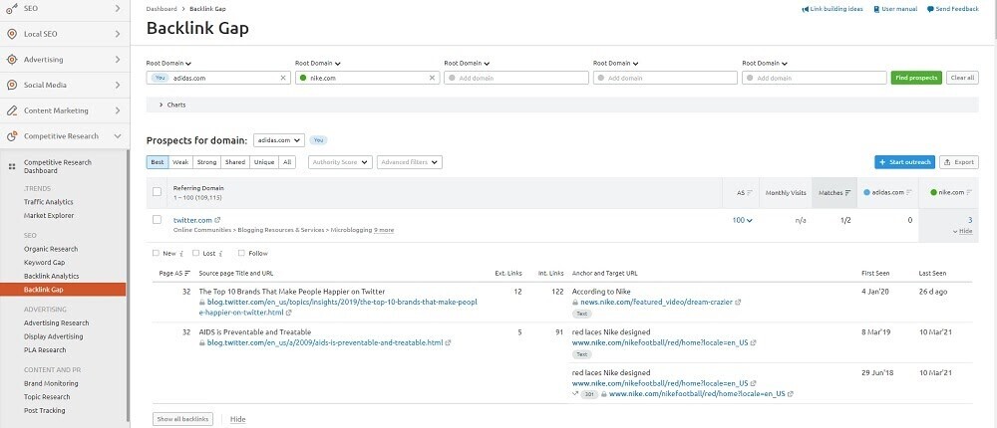The width and height of the screenshot is (997, 428).
Task: Clear adidas.com domain with X icon
Action: point(283,78)
